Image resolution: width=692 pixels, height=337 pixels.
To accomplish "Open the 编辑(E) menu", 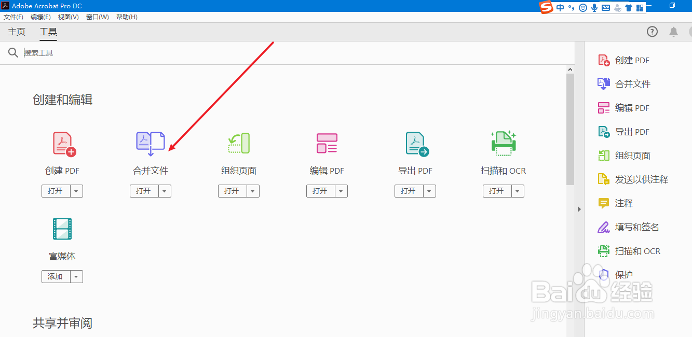I will point(40,17).
